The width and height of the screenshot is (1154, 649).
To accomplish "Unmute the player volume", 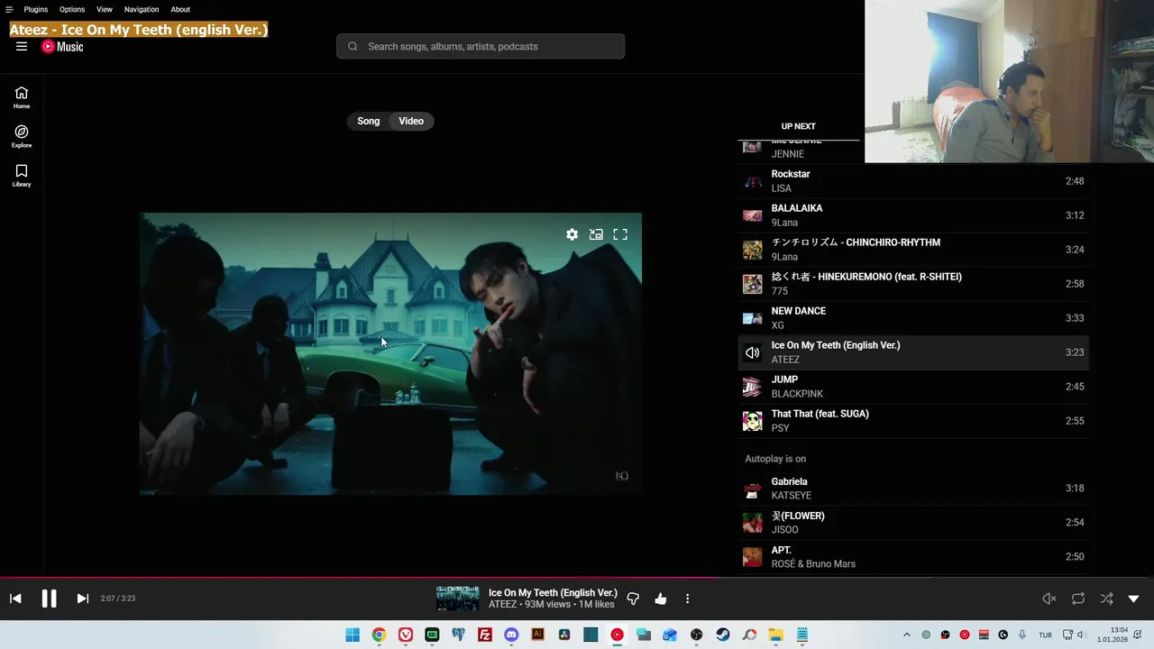I will (x=1049, y=599).
